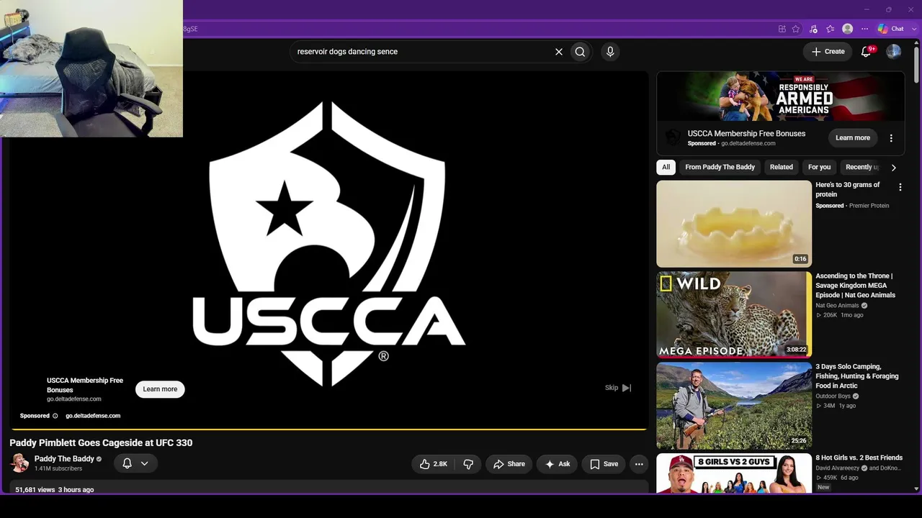This screenshot has width=922, height=518.
Task: Open the browser media music-note control
Action: tap(813, 29)
